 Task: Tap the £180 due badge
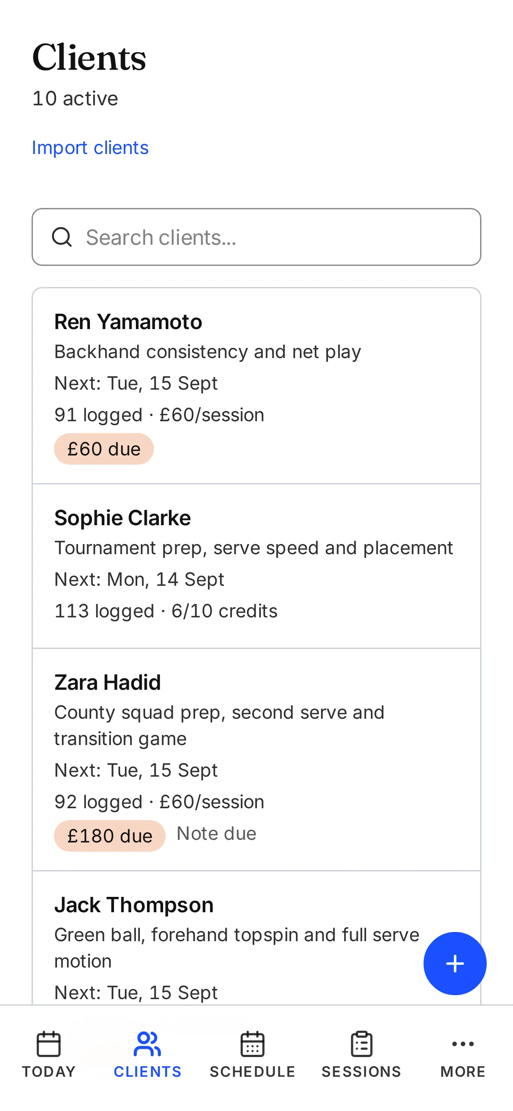[x=110, y=836]
